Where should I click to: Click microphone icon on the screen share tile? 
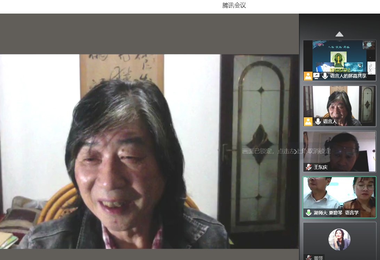[325, 76]
